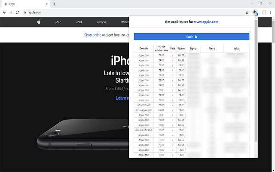
Task: Open the www.apple.com link in popup header
Action: [x=206, y=22]
